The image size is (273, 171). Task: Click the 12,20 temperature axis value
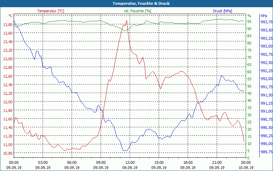point(8,93)
